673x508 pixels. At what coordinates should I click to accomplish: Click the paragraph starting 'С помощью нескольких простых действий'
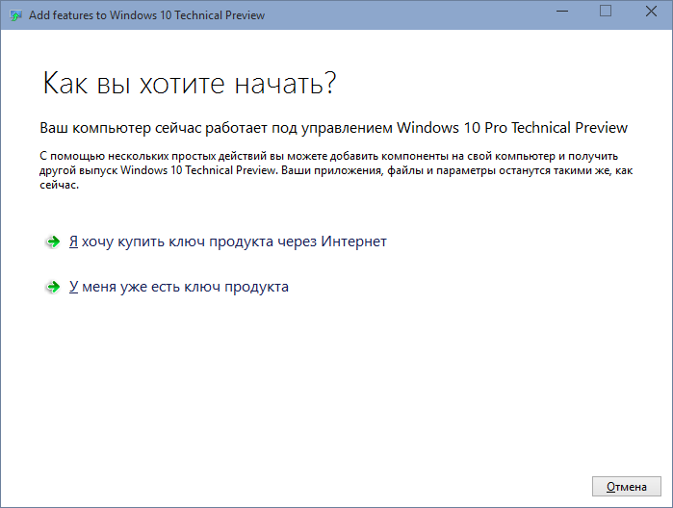(x=336, y=170)
